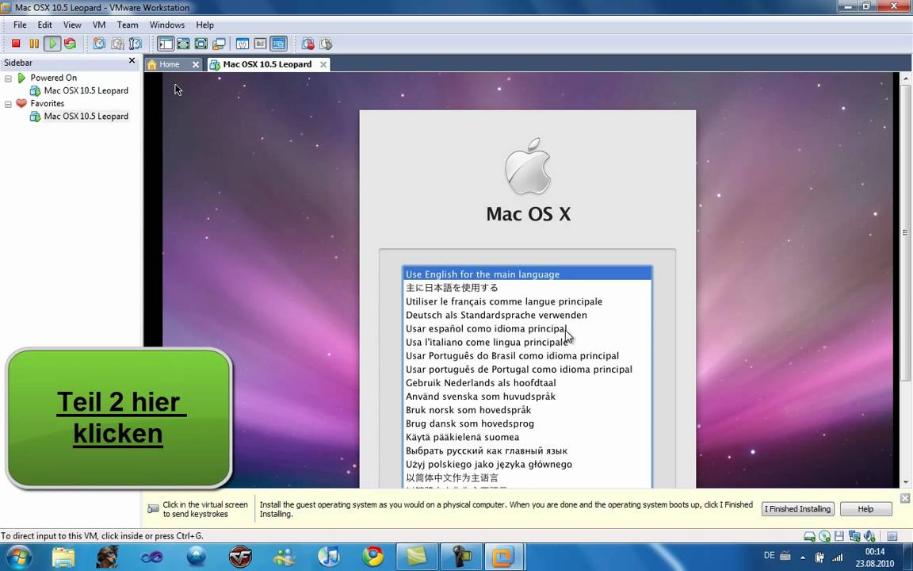Collapse the Powered On tree group
The height and width of the screenshot is (571, 913).
(x=8, y=78)
